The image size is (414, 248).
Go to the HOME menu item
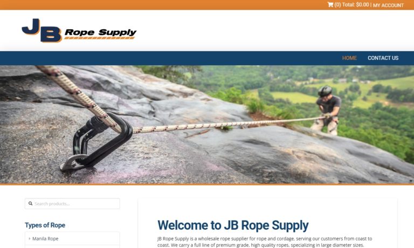pos(349,58)
